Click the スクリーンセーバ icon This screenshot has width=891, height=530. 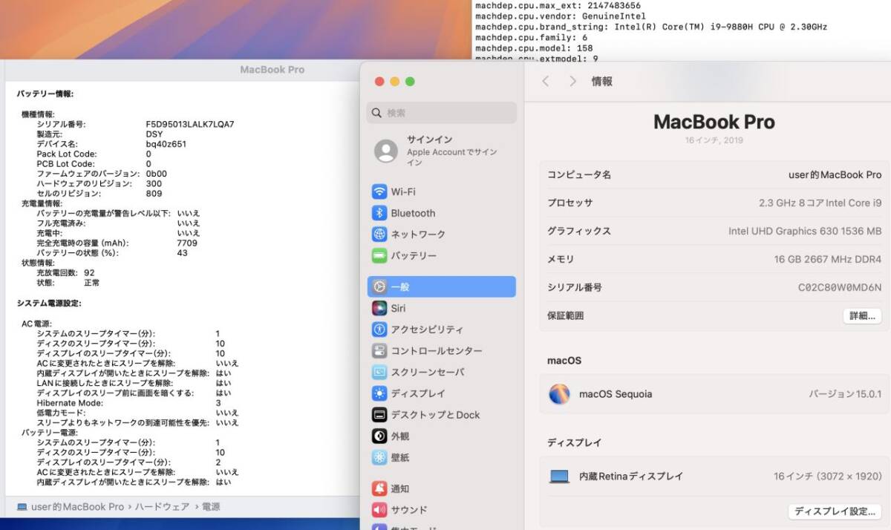coord(379,372)
